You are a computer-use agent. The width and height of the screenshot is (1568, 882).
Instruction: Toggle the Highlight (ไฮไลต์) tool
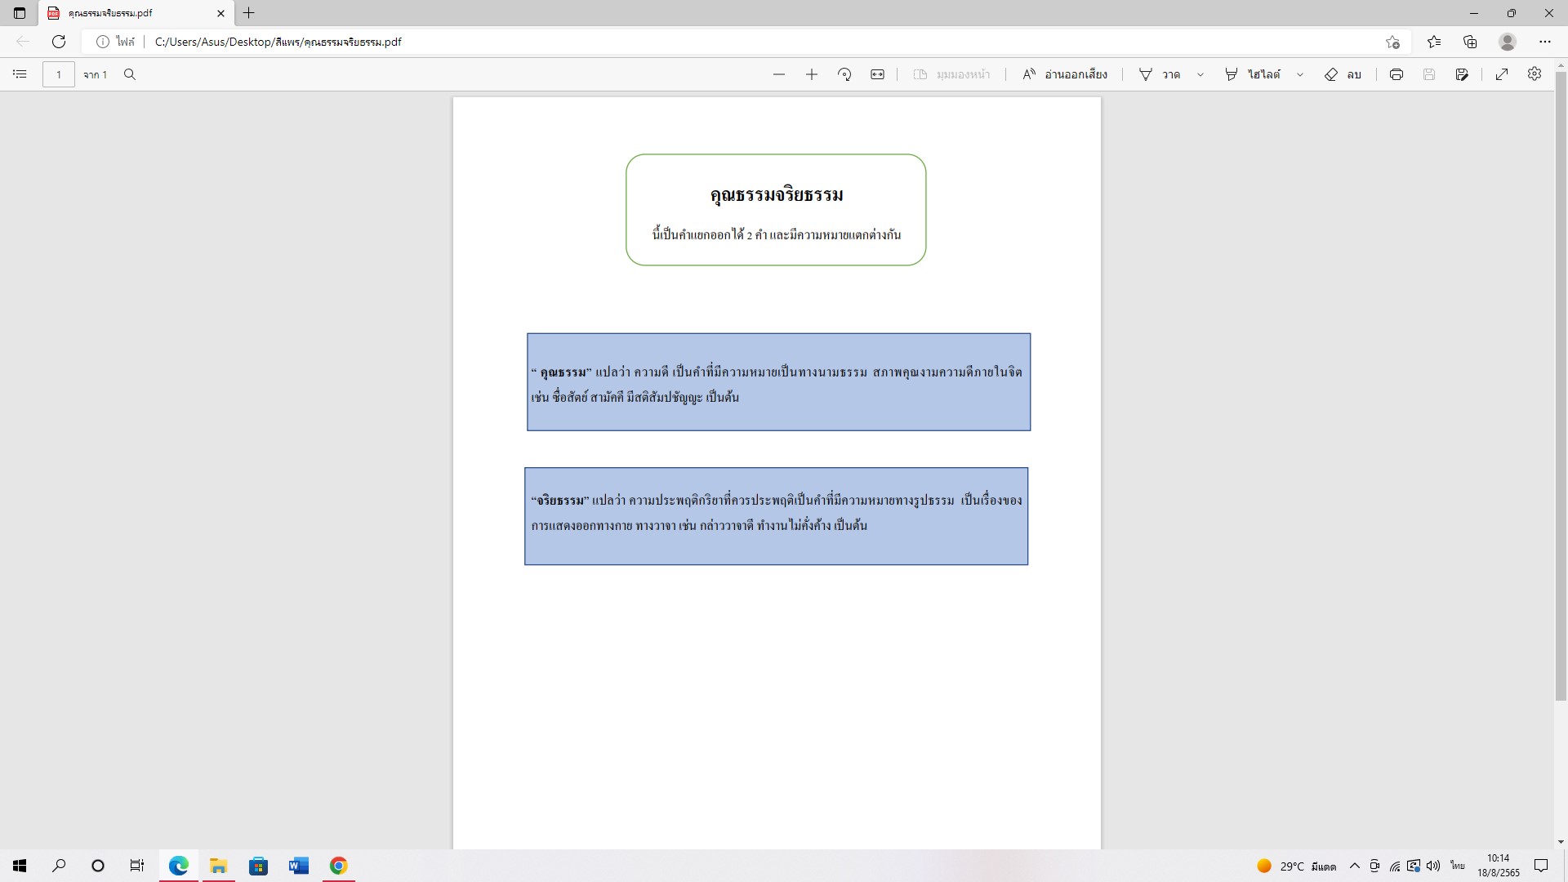[1253, 74]
